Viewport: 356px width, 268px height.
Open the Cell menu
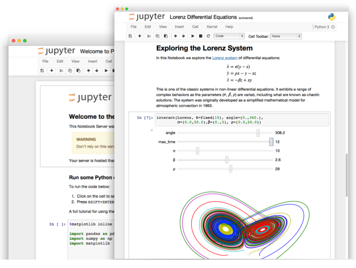[195, 26]
